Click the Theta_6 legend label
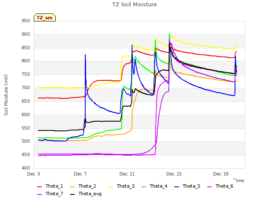The image size is (270, 202). tap(224, 186)
